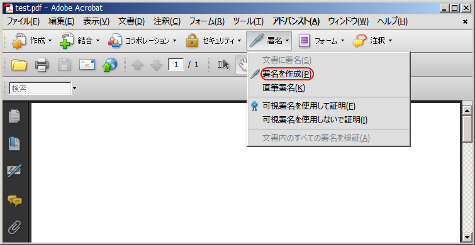
Task: Select 直筆署名(K) menu item
Action: click(x=284, y=88)
